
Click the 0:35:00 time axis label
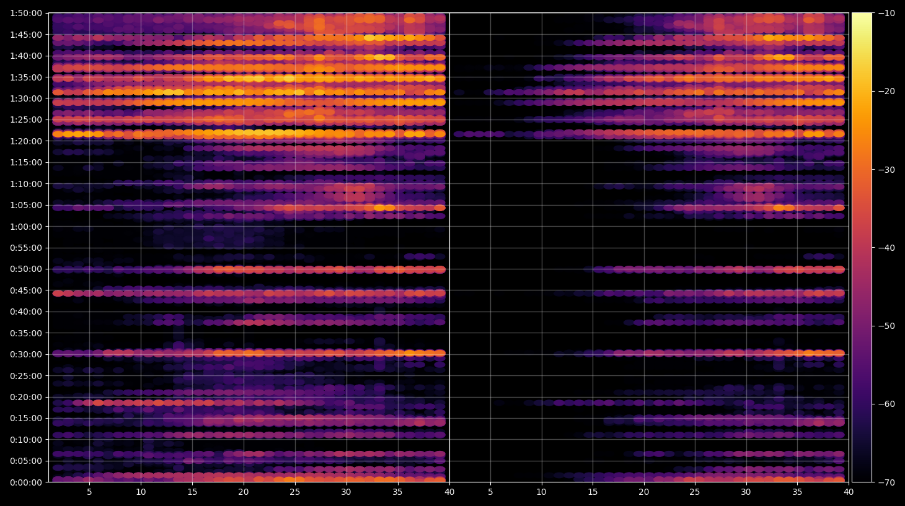tap(26, 333)
